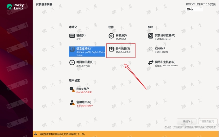Screen dimensions: 219x137
Task: Click the Rocky Linux logo
Action: pyautogui.click(x=16, y=7)
